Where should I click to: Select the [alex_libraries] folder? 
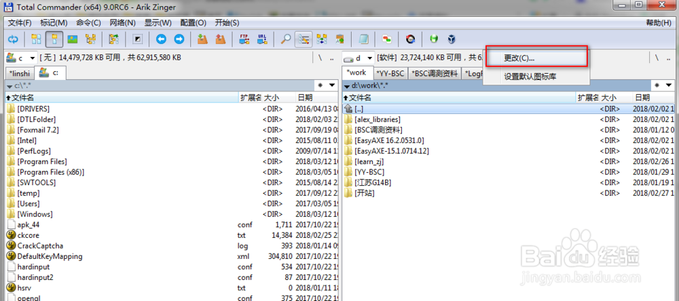509,119
